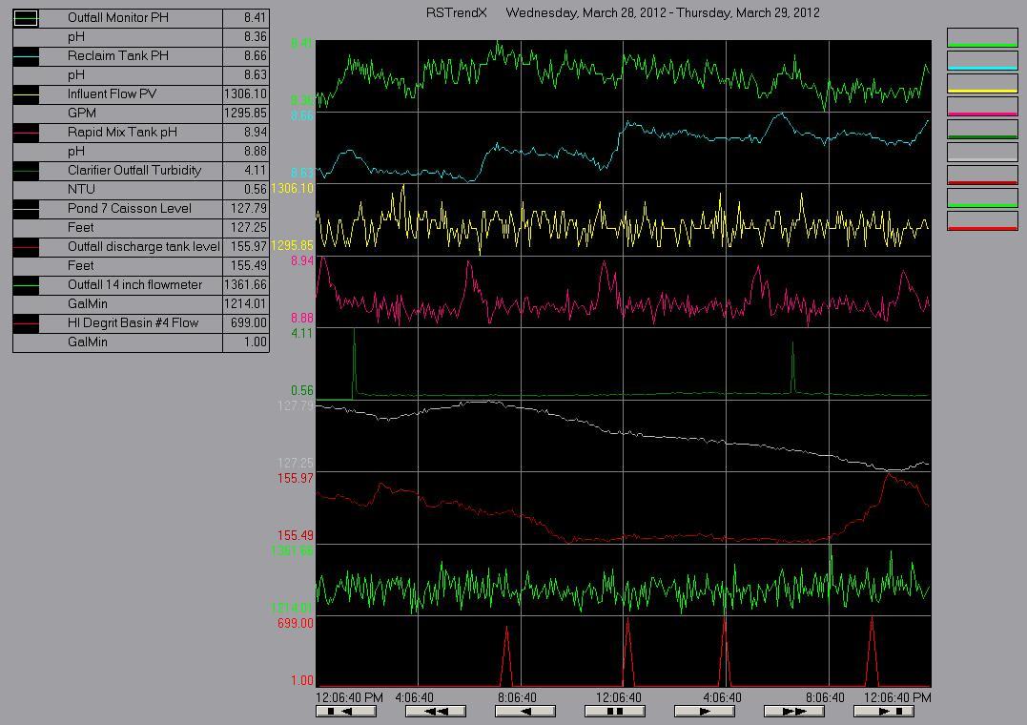1027x725 pixels.
Task: Click the Outfall 14 inch flowmeter legend icon
Action: pyautogui.click(x=26, y=285)
